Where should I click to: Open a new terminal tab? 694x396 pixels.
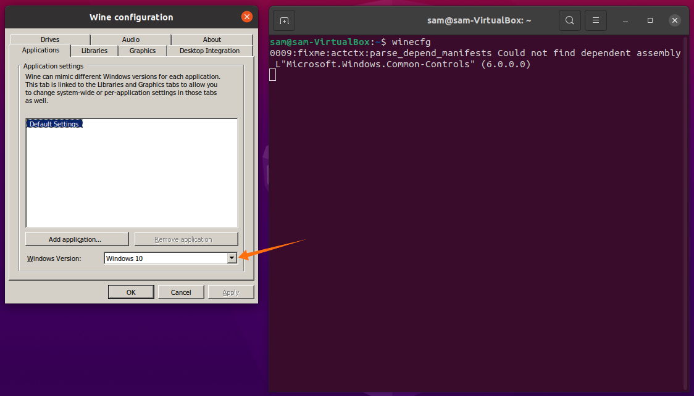[284, 20]
